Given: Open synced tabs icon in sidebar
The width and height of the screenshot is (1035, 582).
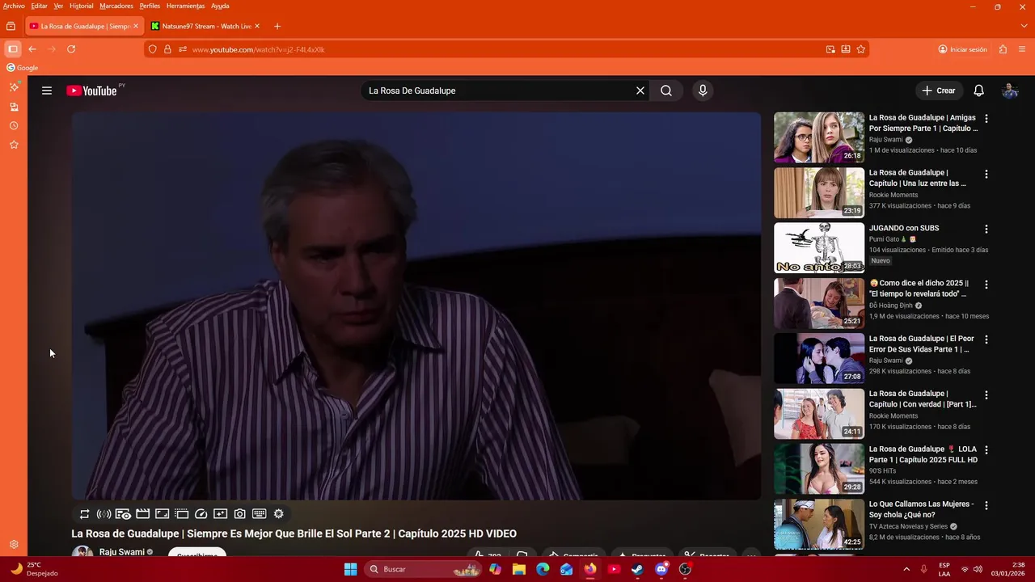Looking at the screenshot, I should tap(14, 107).
